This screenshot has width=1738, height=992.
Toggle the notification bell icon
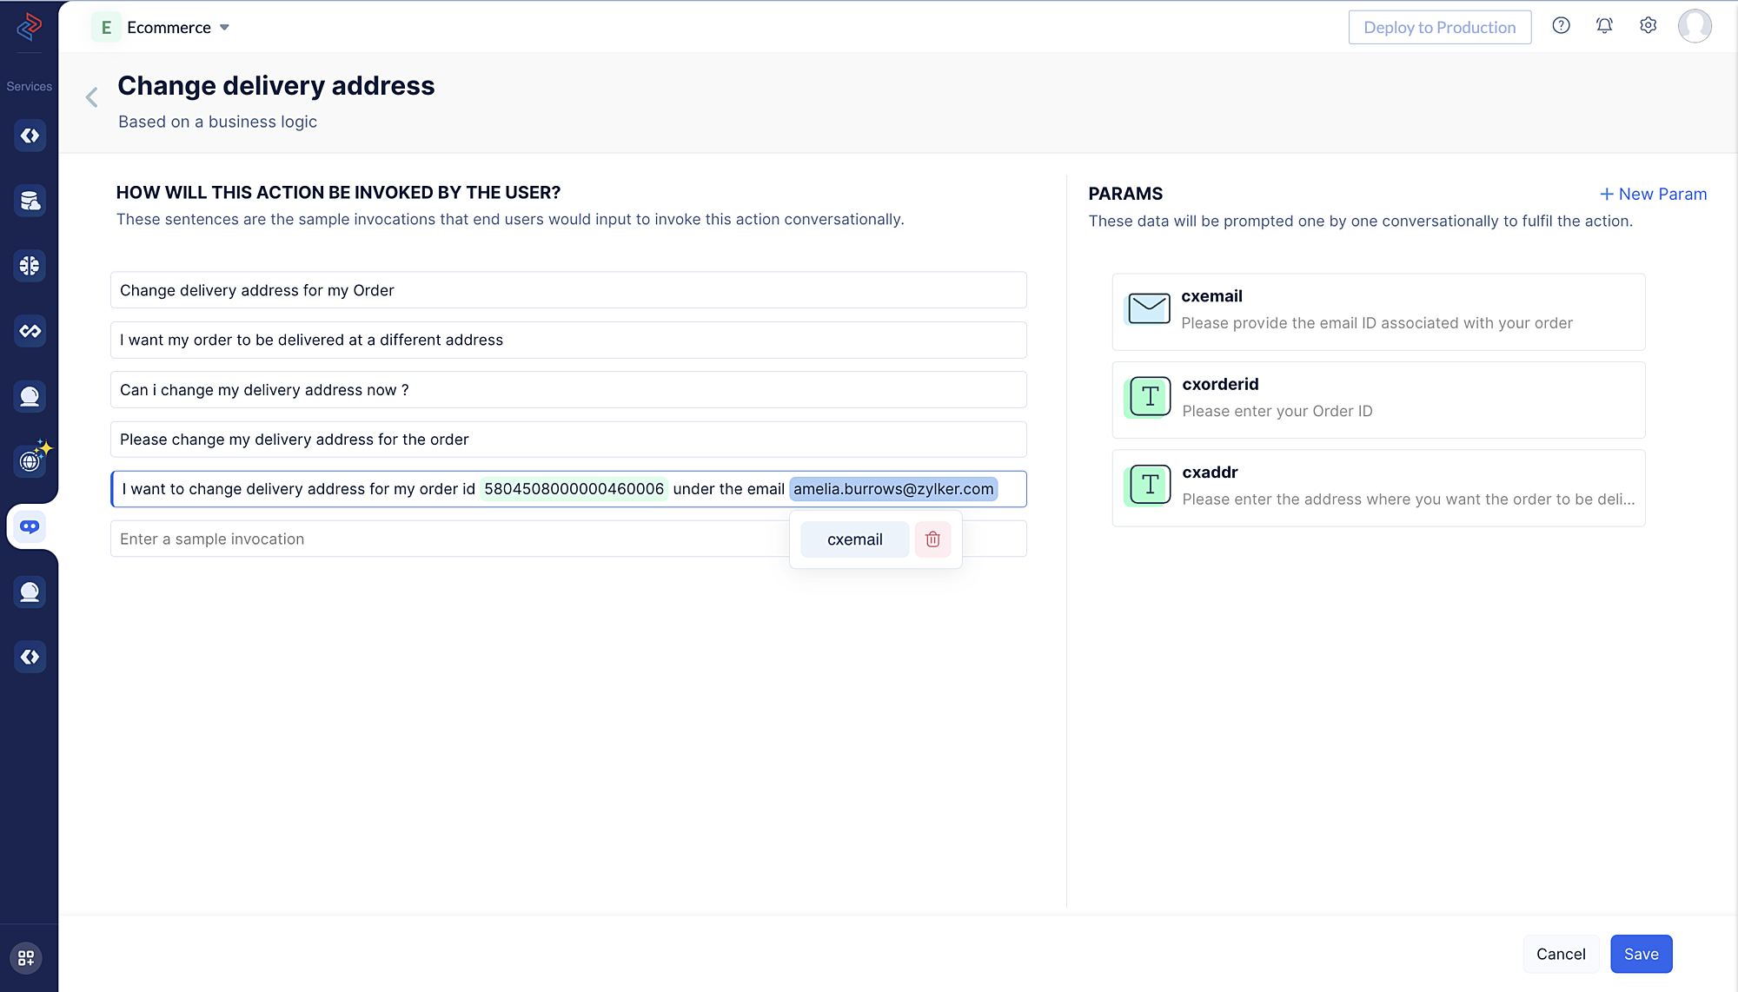pos(1604,26)
